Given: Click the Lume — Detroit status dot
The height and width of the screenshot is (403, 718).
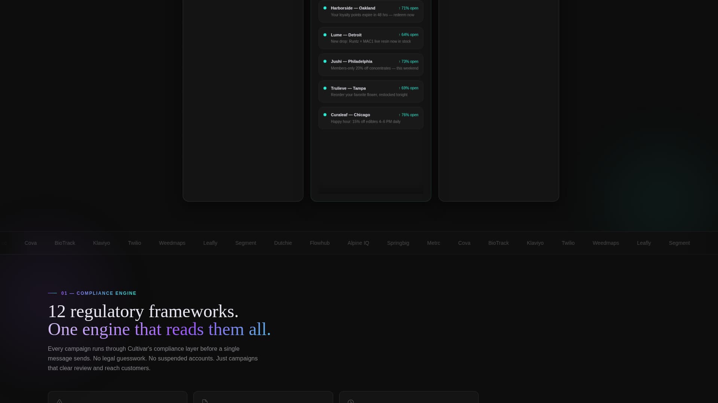Looking at the screenshot, I should [325, 35].
